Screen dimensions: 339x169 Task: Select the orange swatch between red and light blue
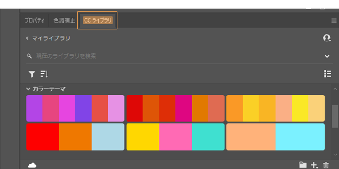(x=75, y=137)
